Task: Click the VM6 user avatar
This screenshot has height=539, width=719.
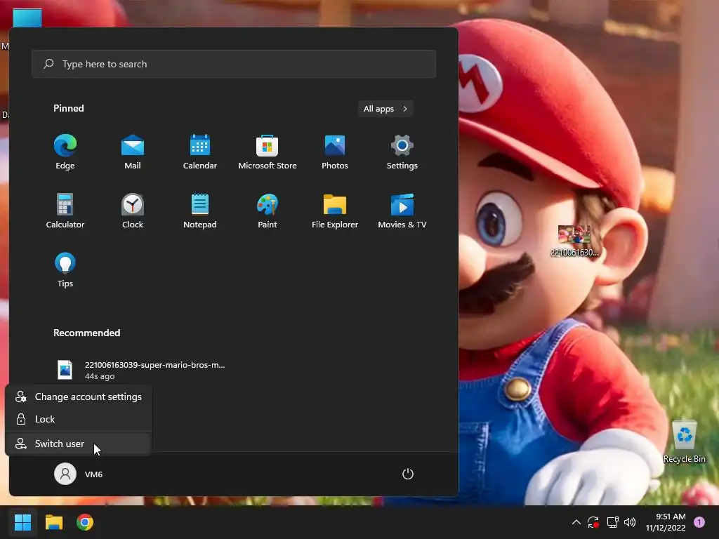Action: pyautogui.click(x=65, y=474)
